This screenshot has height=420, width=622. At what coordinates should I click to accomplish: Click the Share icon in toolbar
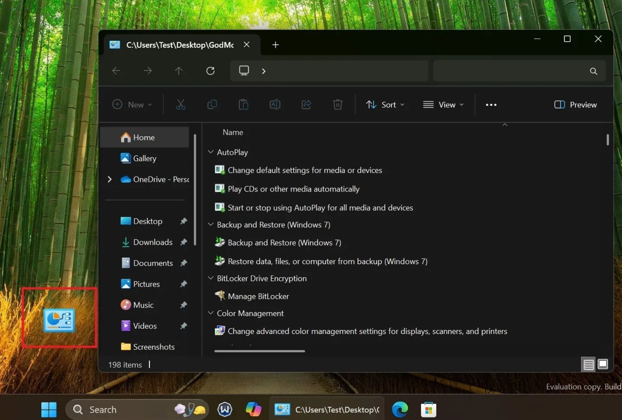tap(306, 105)
